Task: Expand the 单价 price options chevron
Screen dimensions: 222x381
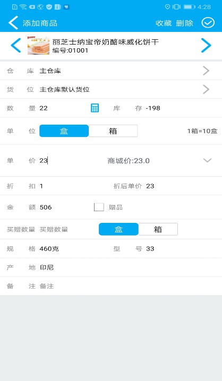Action: tap(207, 160)
